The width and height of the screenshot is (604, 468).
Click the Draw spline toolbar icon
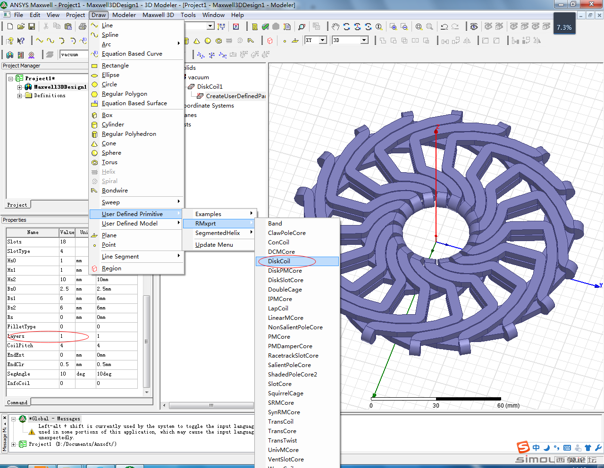[50, 41]
